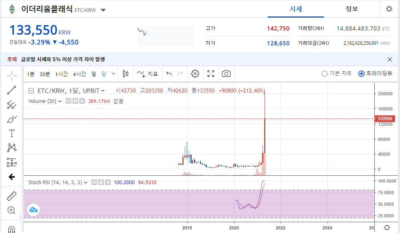Select the trend line drawing tool
The image size is (400, 233).
12,90
